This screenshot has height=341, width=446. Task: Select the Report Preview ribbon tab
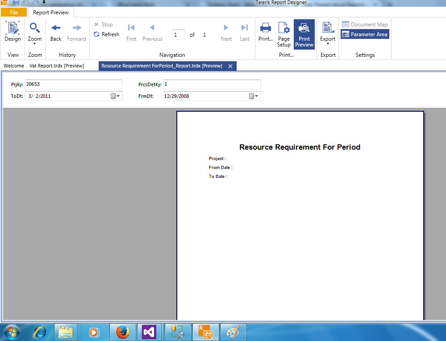click(x=50, y=12)
